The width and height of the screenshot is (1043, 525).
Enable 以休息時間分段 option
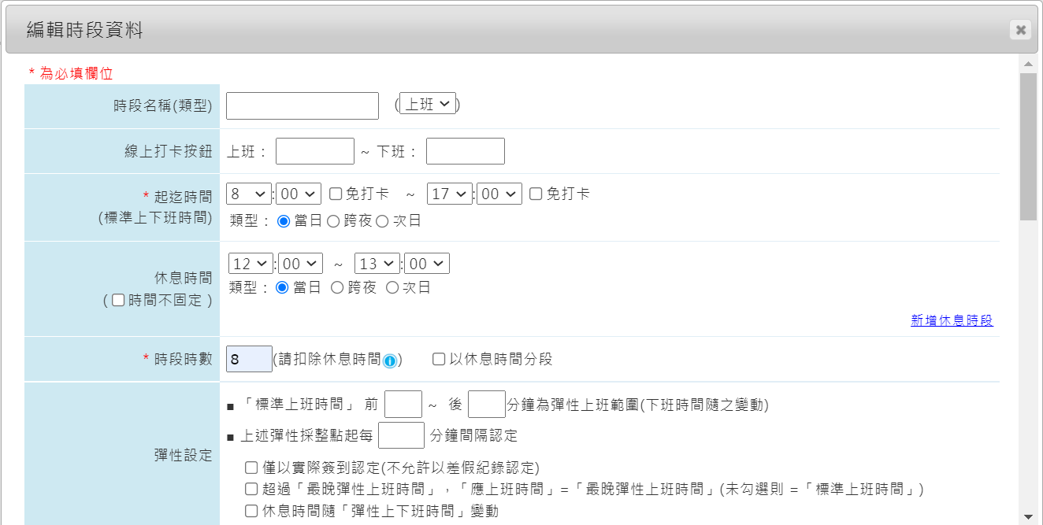click(439, 359)
